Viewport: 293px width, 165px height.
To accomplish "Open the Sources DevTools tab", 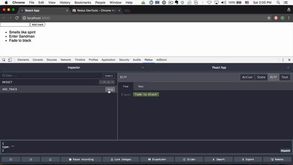I will click(x=52, y=60).
